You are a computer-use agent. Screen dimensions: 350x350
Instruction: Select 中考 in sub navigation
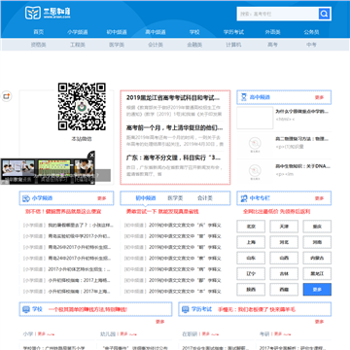(311, 45)
